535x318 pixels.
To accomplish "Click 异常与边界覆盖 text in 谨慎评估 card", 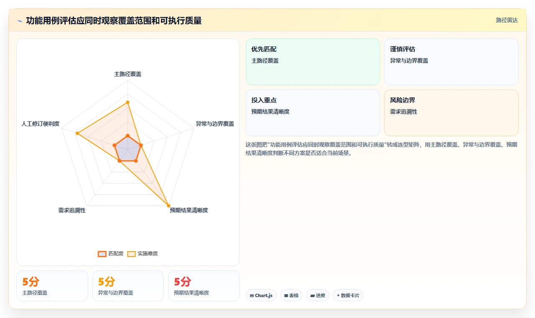I will [409, 61].
